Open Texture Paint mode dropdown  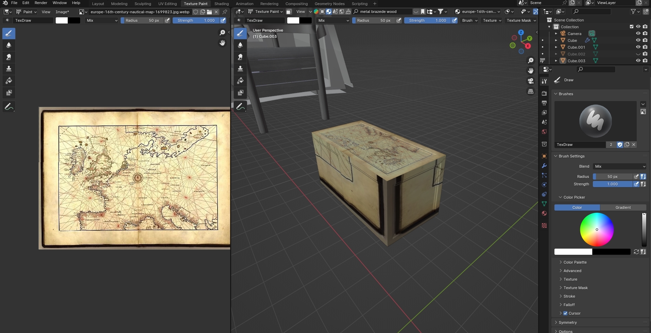[265, 12]
